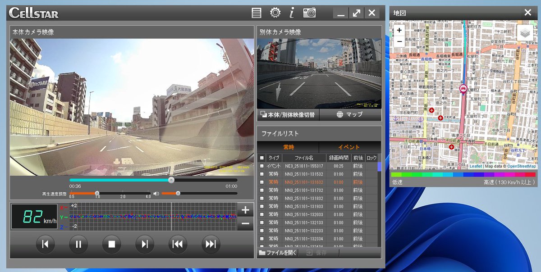
Task: Open the file list icon in title bar
Action: click(256, 13)
